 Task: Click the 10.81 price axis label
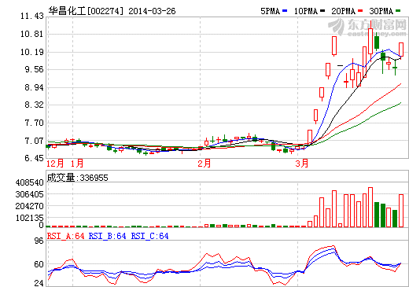pos(32,34)
